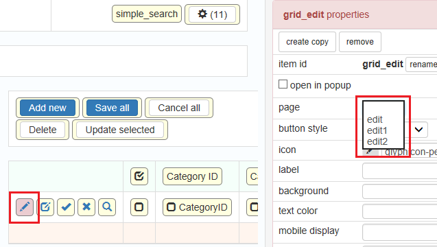Viewport: 437px width, 247px height.
Task: Check the open in popup checkbox
Action: point(283,84)
